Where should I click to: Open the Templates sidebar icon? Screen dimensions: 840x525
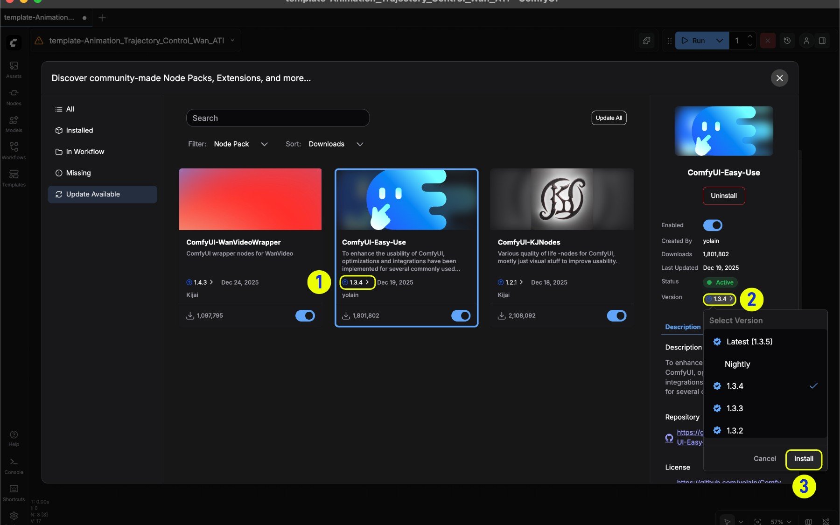[14, 178]
